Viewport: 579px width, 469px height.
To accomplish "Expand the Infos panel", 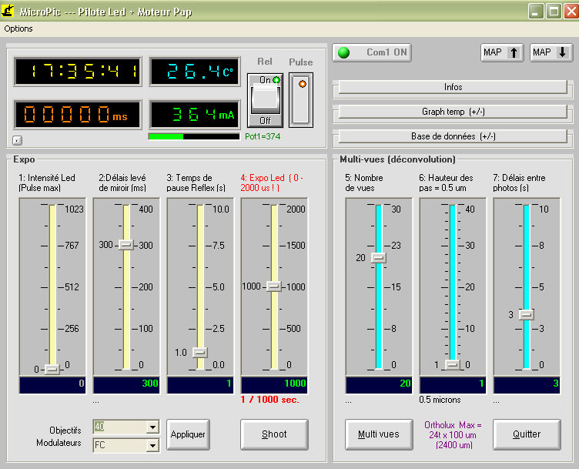I will [x=453, y=87].
